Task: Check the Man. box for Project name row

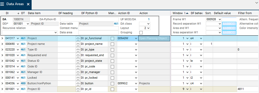Action: 112,44
